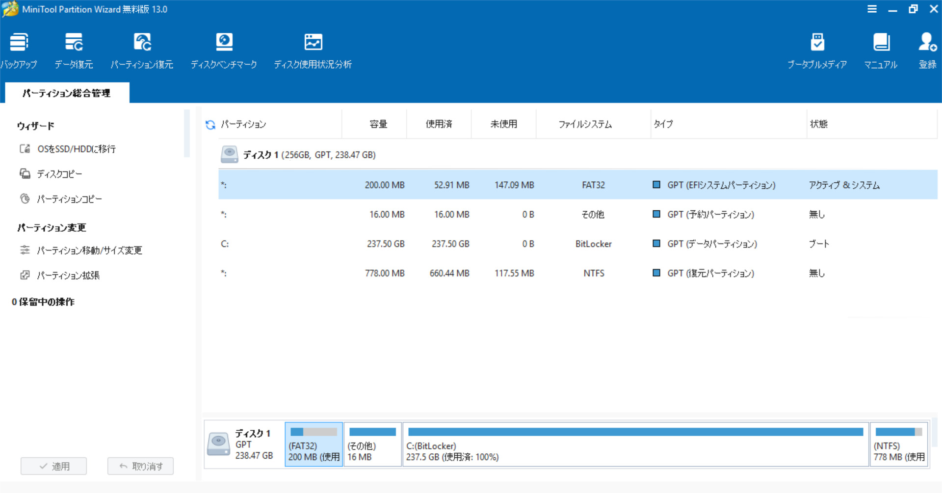This screenshot has width=942, height=493.
Task: Select the パーティション総合管理 tab
Action: pos(67,93)
